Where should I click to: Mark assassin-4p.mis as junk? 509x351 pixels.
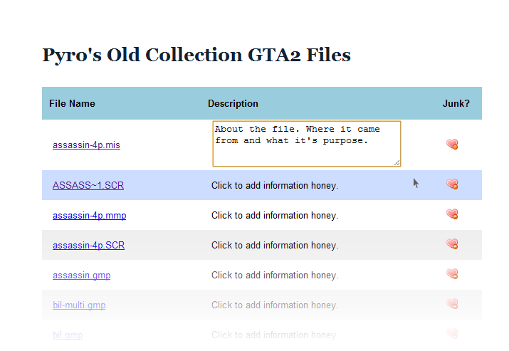click(452, 145)
